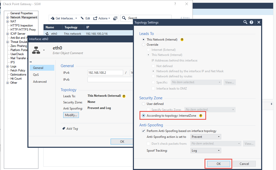Select According to topology: InternalZone radio
Screen dimensions: 276x170
coord(143,116)
